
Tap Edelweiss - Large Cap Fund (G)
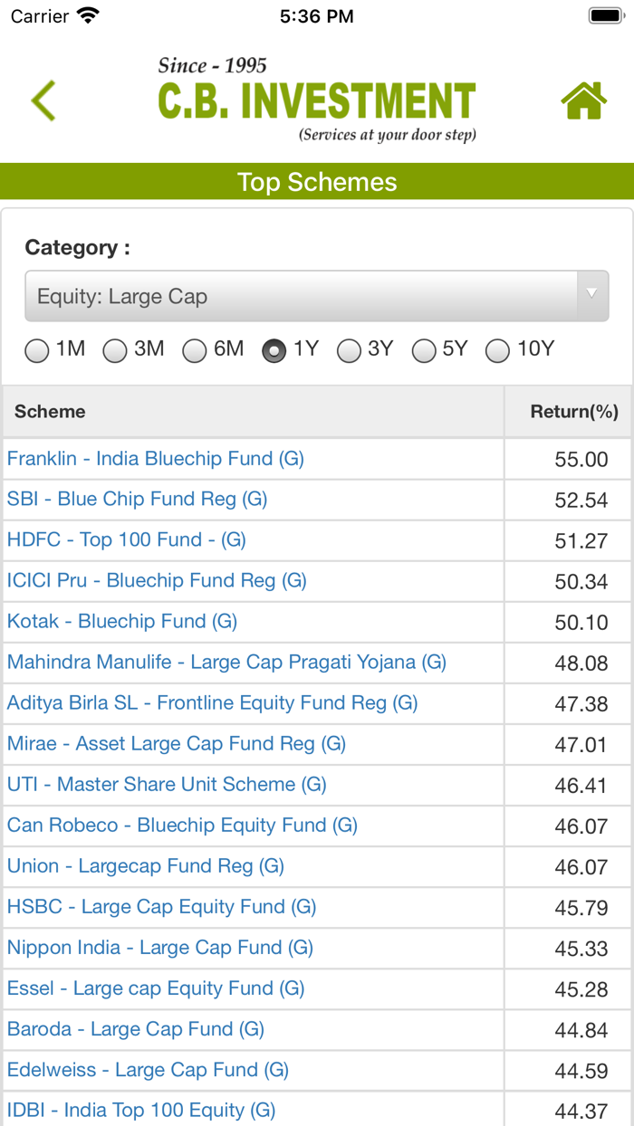[148, 1070]
